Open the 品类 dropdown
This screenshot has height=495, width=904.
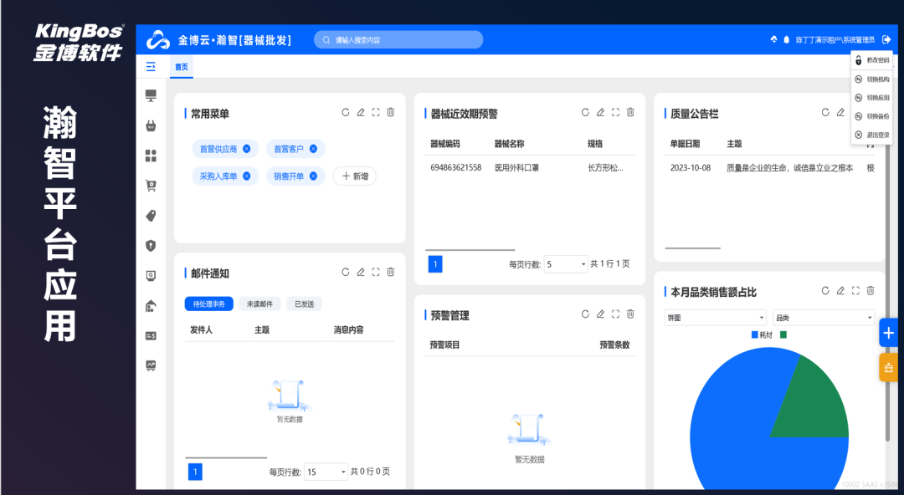(x=824, y=318)
